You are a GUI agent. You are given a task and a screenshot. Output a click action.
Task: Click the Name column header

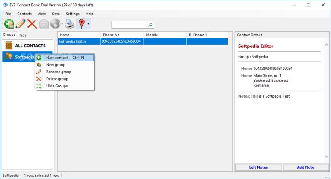point(79,35)
